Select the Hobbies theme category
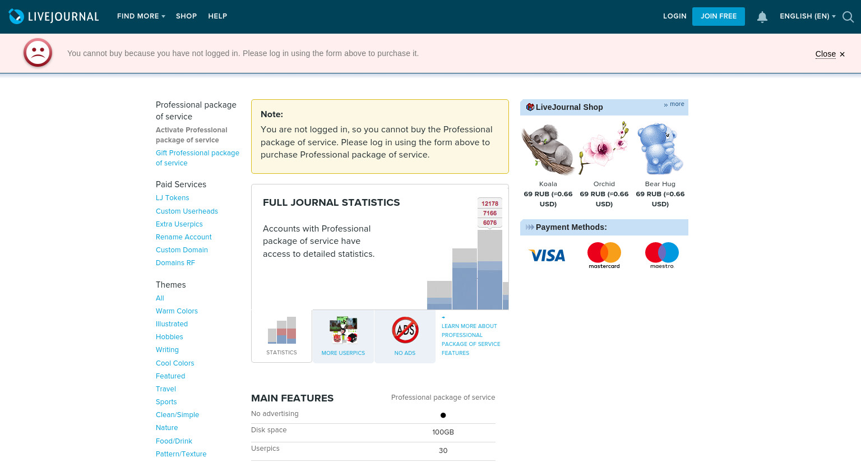The image size is (861, 462). 169,337
